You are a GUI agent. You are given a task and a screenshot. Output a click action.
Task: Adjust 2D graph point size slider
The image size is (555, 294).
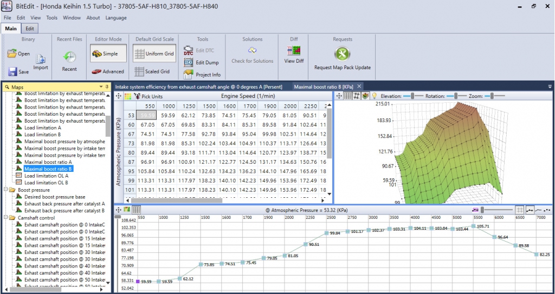[x=496, y=210]
